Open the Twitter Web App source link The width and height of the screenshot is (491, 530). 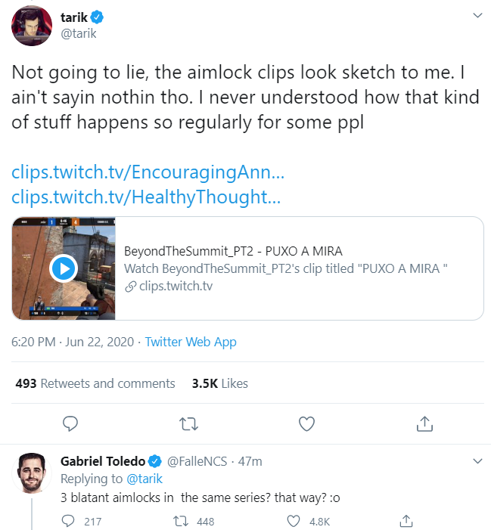click(x=191, y=342)
